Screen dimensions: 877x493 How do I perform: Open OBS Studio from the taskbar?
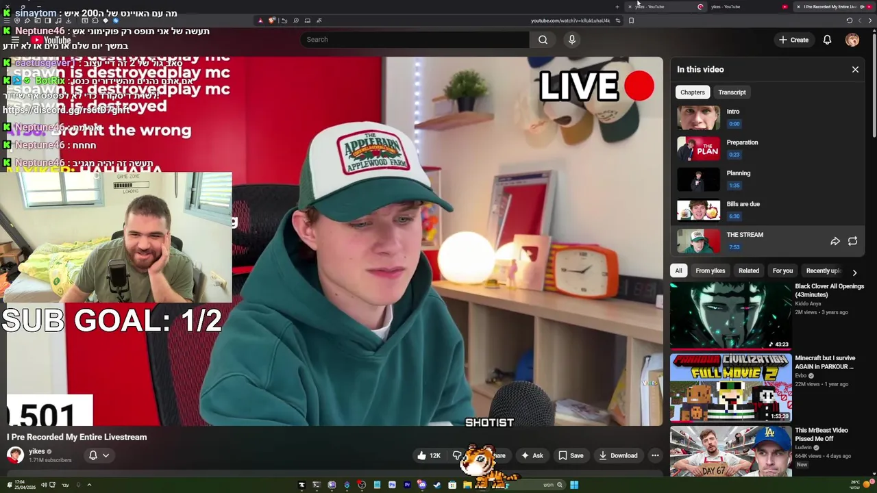pyautogui.click(x=362, y=485)
